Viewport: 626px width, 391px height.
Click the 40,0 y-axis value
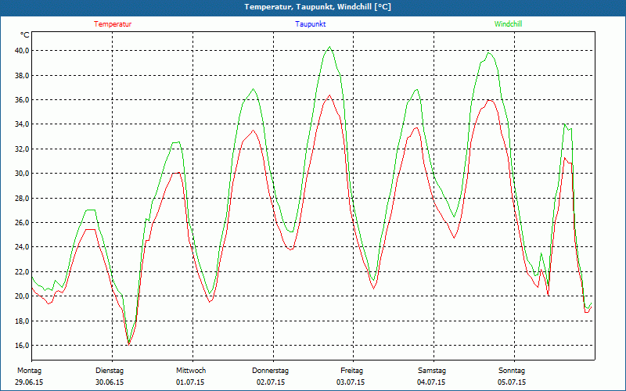tap(22, 51)
